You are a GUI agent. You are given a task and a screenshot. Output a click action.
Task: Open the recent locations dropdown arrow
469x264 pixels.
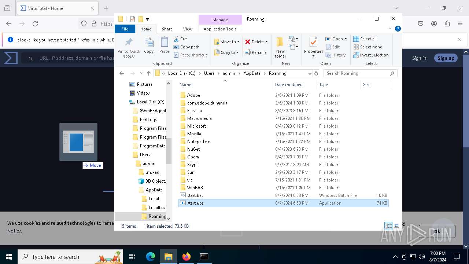[x=141, y=73]
